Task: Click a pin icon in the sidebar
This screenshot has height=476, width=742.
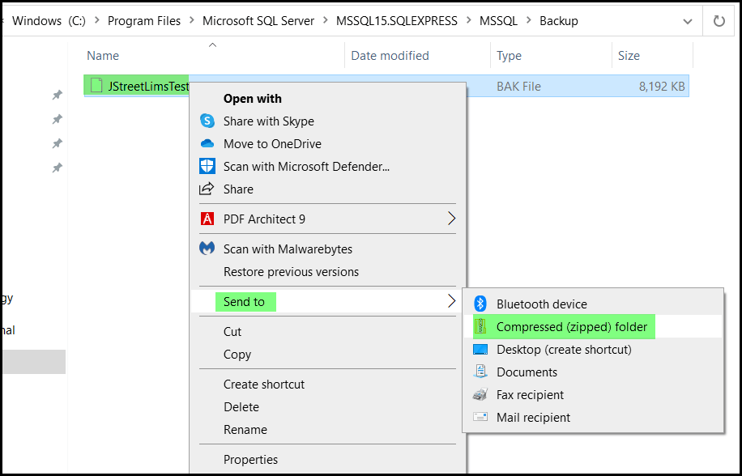Action: 56,95
